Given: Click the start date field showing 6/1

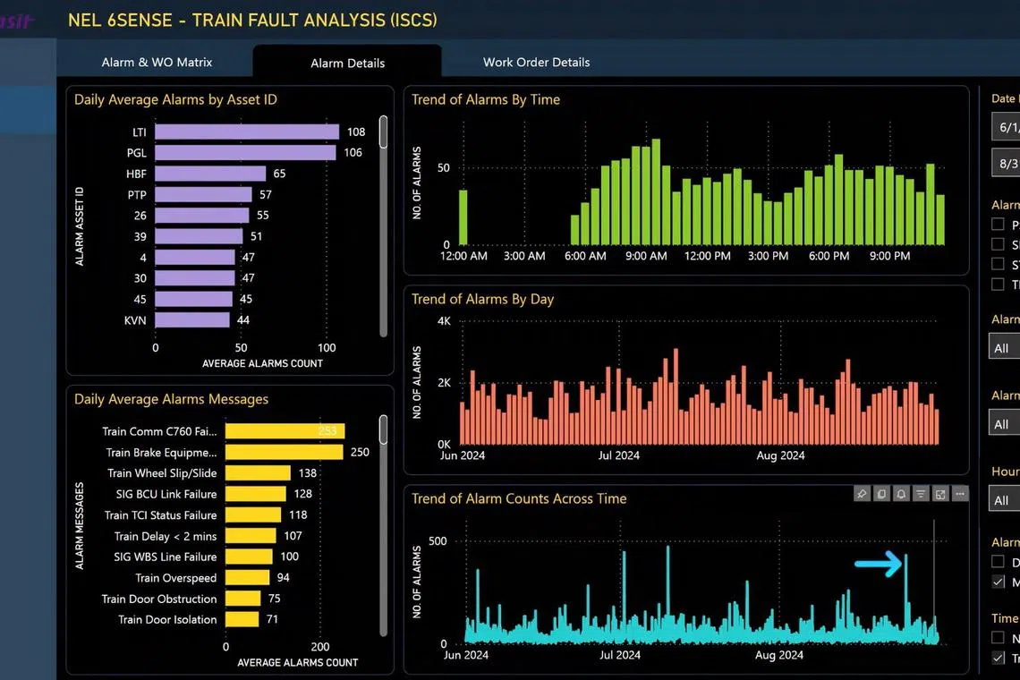Looking at the screenshot, I should click(1007, 127).
